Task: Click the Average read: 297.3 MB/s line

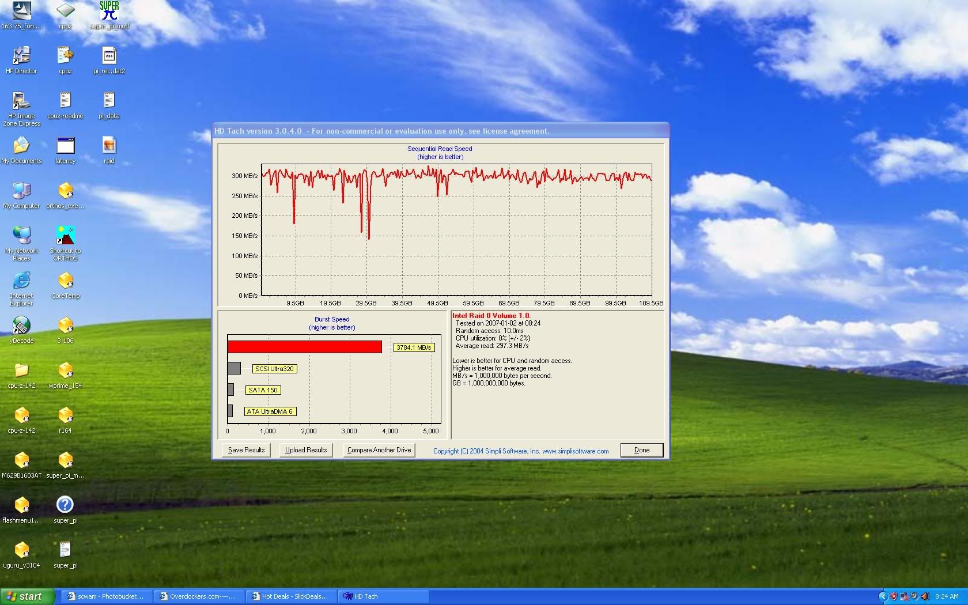Action: click(492, 346)
